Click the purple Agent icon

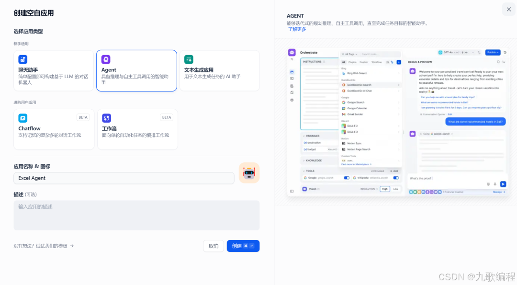click(x=106, y=59)
